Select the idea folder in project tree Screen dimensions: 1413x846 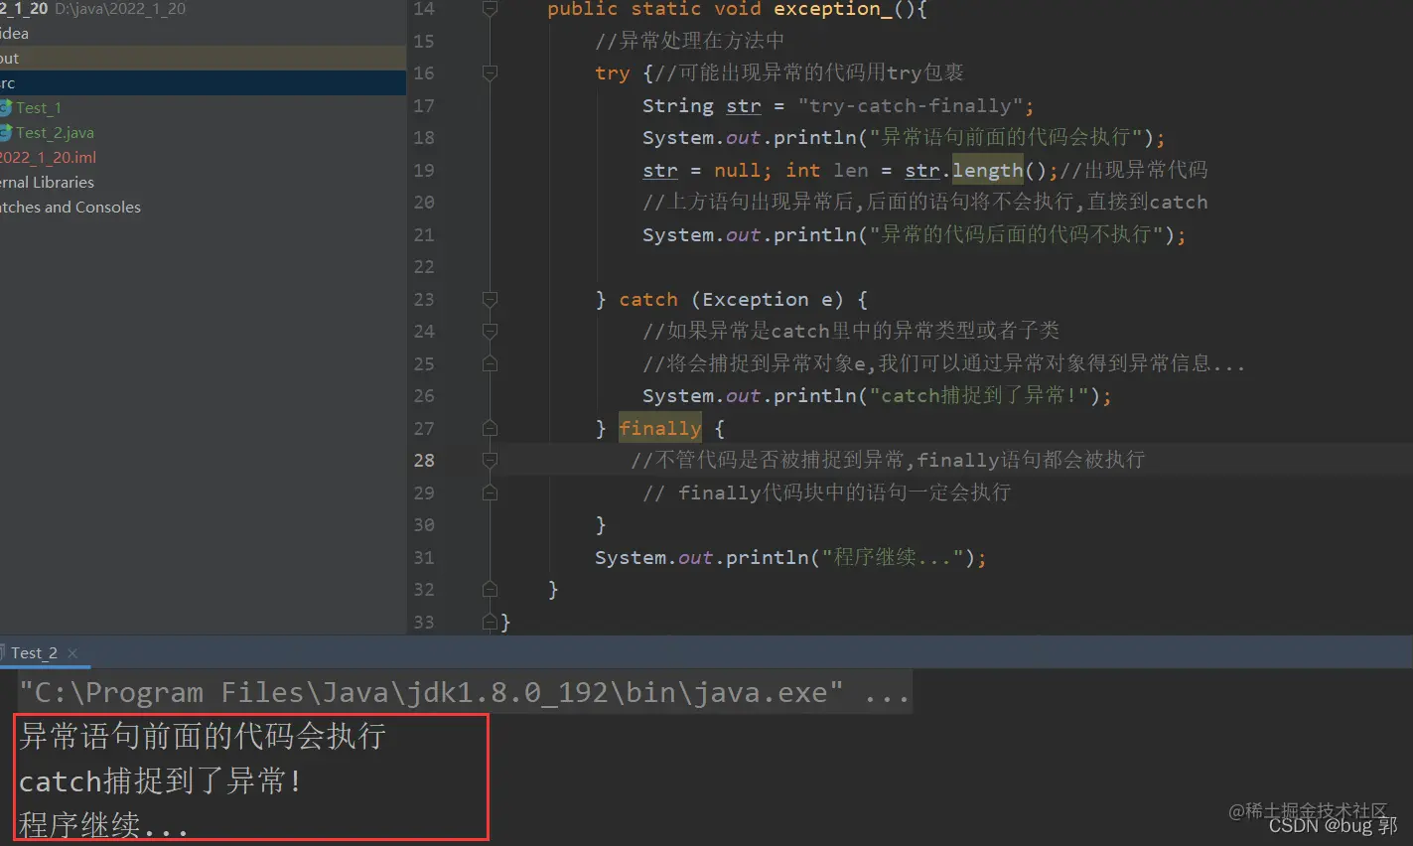(x=14, y=34)
